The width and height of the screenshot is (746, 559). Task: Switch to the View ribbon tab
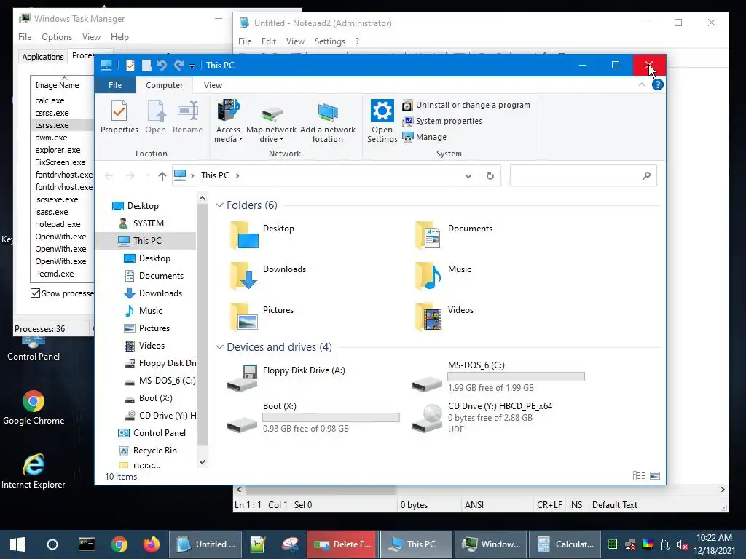tap(213, 85)
